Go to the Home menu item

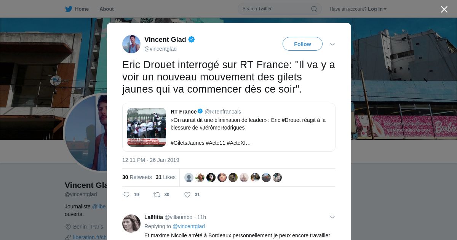tap(82, 9)
